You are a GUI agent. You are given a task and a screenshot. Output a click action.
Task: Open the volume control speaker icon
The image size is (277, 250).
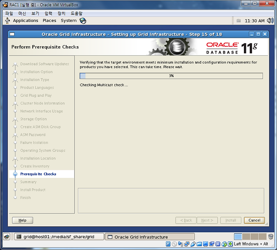tap(270, 21)
